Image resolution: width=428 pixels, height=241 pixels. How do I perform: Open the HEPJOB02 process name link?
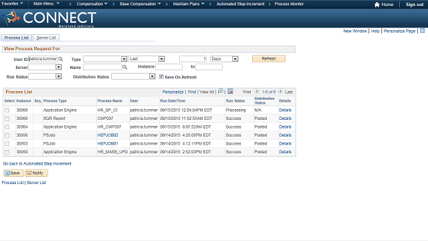(108, 135)
